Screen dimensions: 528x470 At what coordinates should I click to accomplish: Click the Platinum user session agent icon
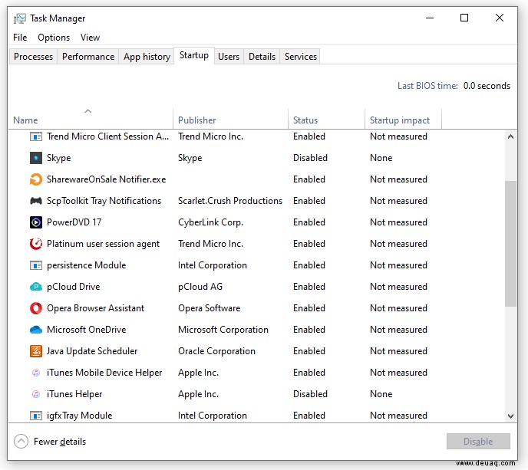tap(36, 244)
